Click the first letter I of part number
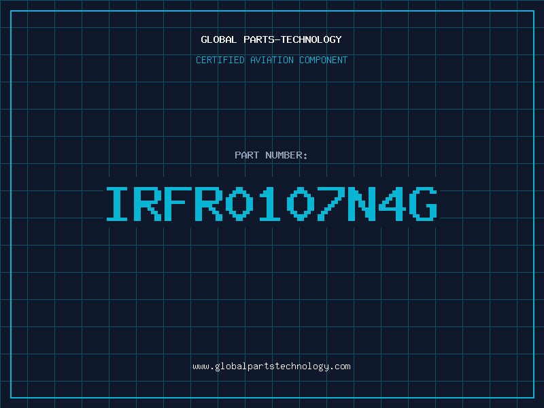The width and height of the screenshot is (544, 408). pyautogui.click(x=119, y=204)
